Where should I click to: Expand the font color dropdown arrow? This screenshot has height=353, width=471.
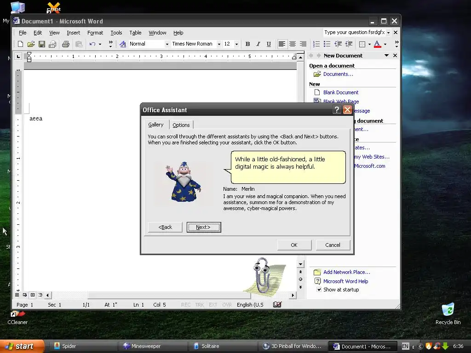385,44
